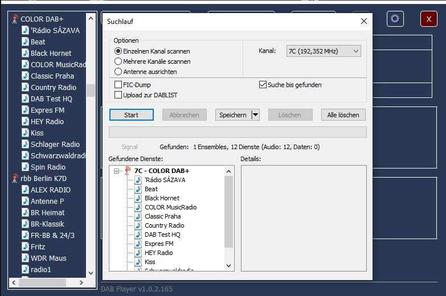Click the antenna icon of 7C - COLOR DAB+ in results
Screen dimensions: 446x296
tap(128, 171)
